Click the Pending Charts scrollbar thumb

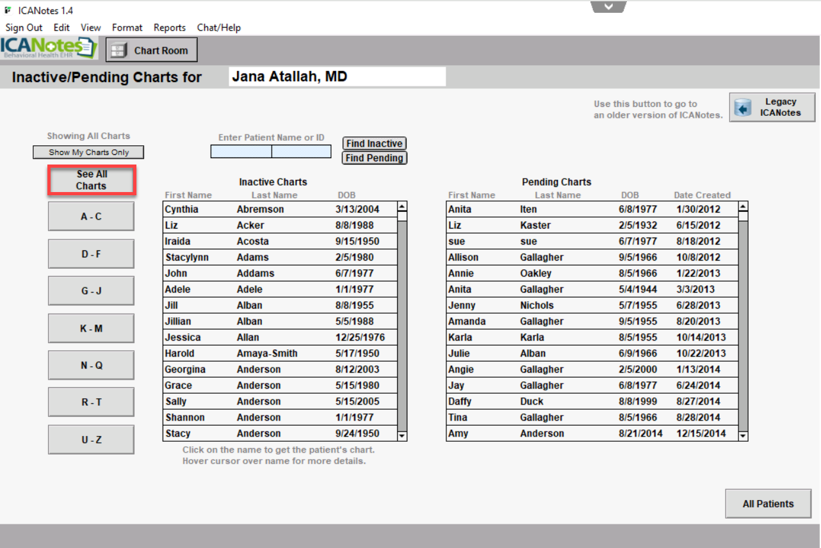click(743, 216)
